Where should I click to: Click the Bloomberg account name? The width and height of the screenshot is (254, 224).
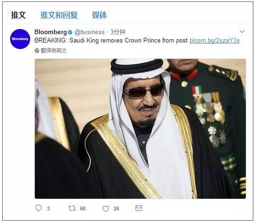pos(51,32)
